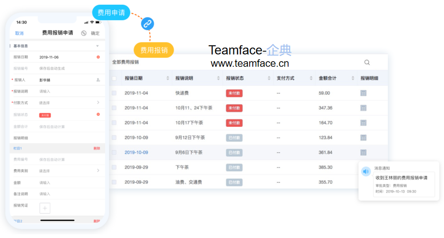The height and width of the screenshot is (238, 444).
Task: Open detail grid icon for 快递费 row
Action: (x=363, y=93)
